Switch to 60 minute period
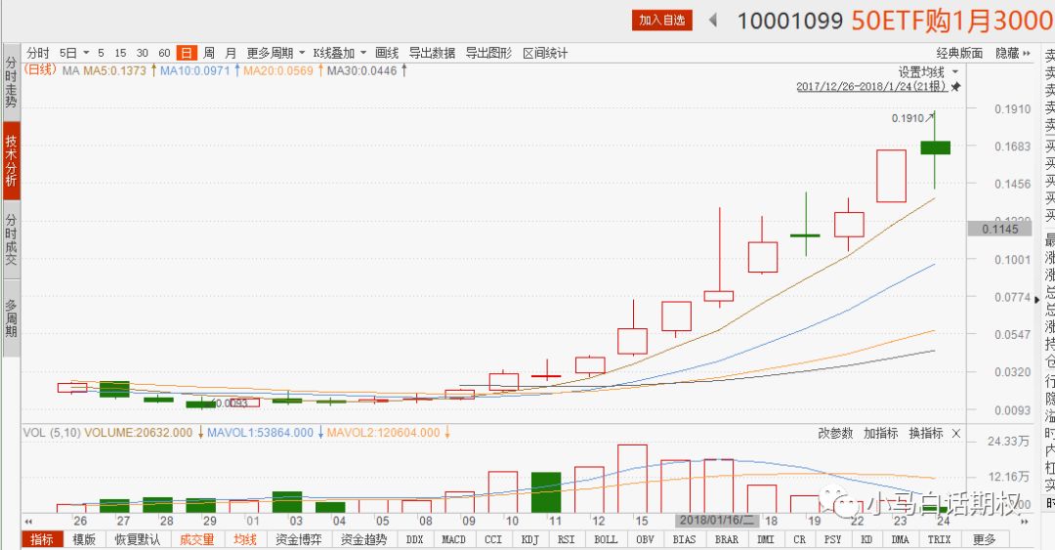The width and height of the screenshot is (1055, 550). point(164,53)
